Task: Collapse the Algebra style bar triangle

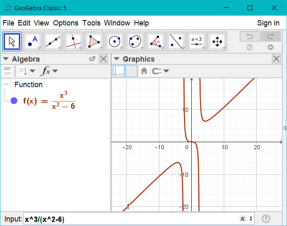Action: pyautogui.click(x=6, y=59)
